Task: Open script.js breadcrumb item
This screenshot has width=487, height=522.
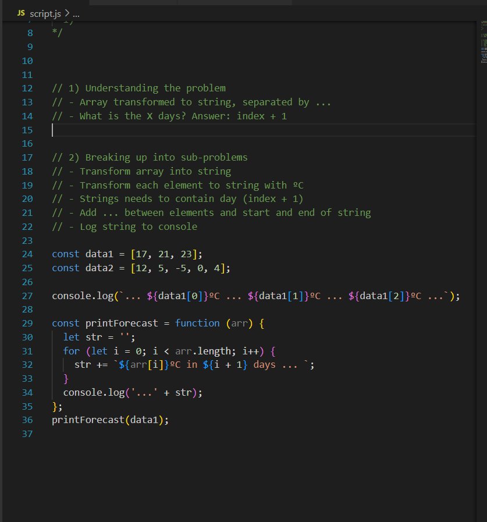Action: point(45,13)
